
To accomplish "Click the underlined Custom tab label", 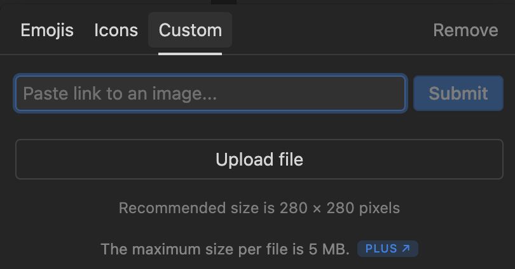I will coord(190,30).
